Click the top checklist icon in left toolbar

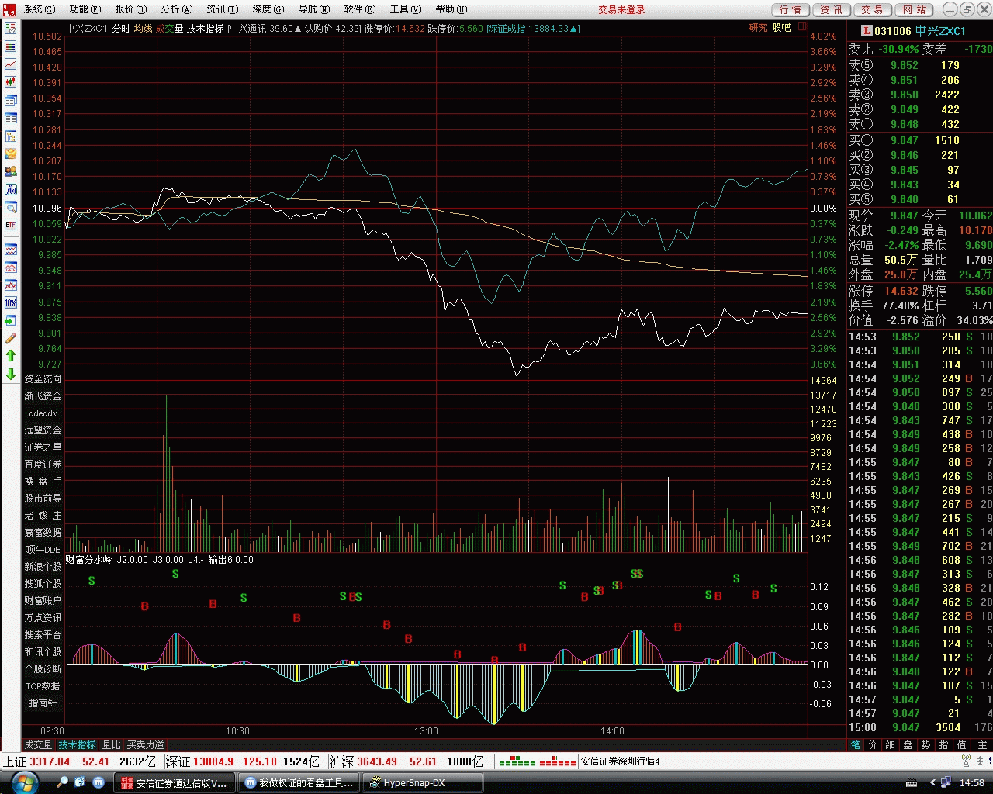[x=11, y=29]
